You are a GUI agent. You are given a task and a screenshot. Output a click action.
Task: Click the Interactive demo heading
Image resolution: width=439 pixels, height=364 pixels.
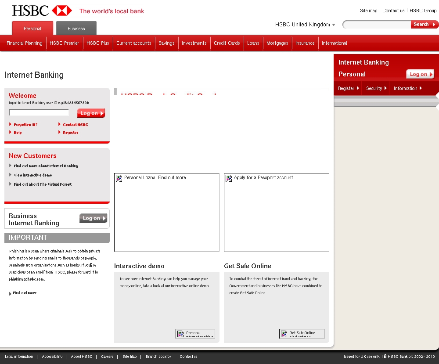click(139, 266)
